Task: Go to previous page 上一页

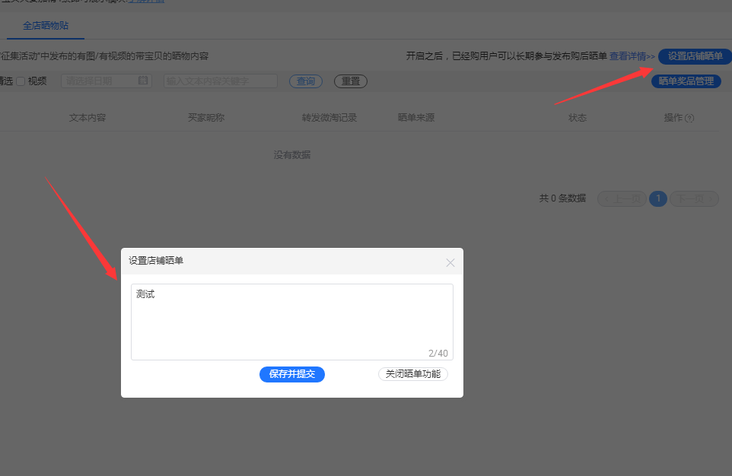Action: (622, 198)
